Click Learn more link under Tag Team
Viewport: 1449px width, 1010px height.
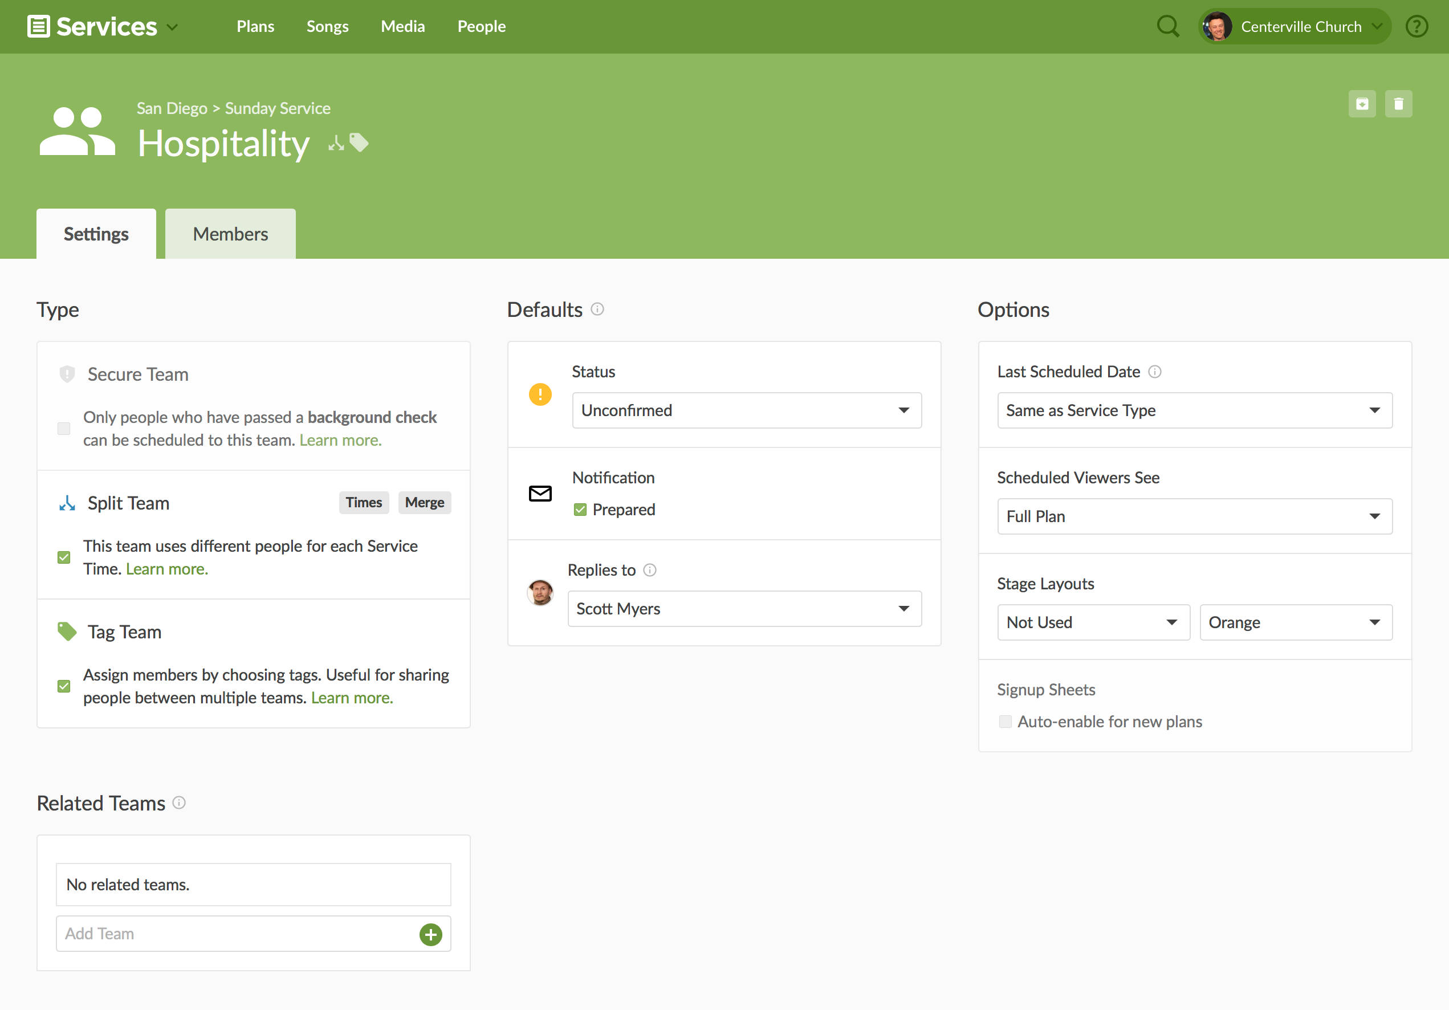tap(352, 698)
